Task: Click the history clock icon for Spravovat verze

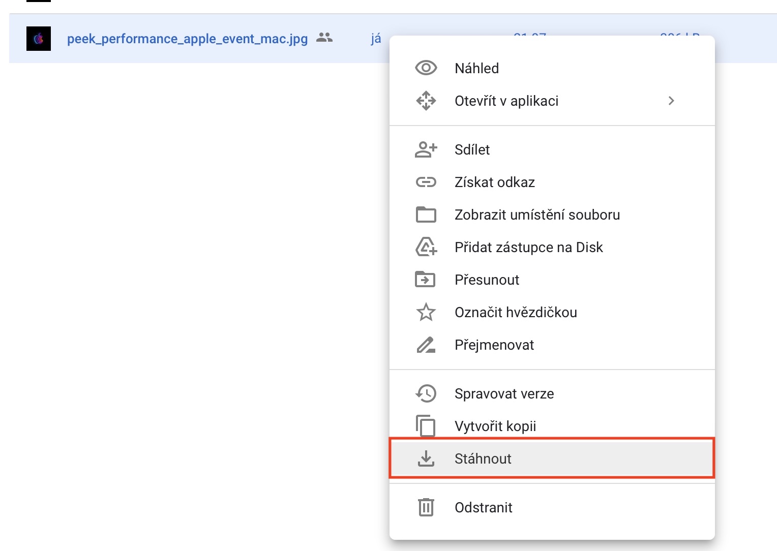Action: 426,393
